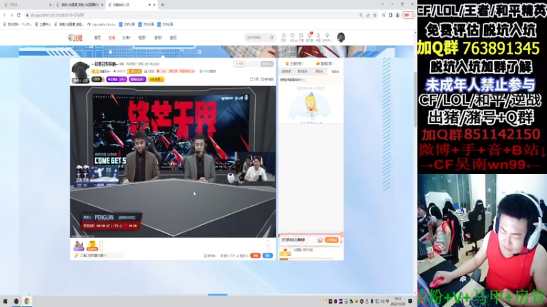Screen dimensions: 547x307
Task: Switch to the first browser tab
Action: (27, 5)
